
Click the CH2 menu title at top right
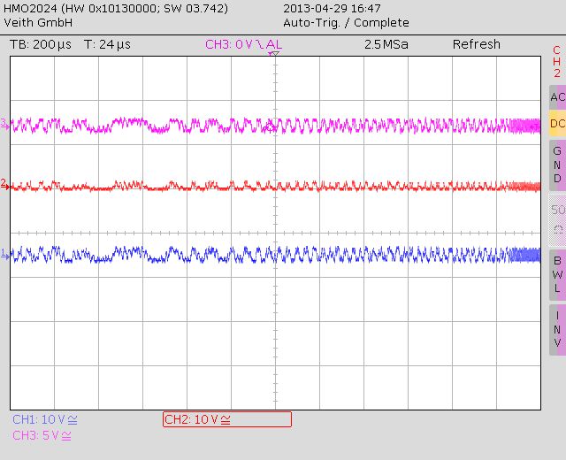pyautogui.click(x=557, y=61)
